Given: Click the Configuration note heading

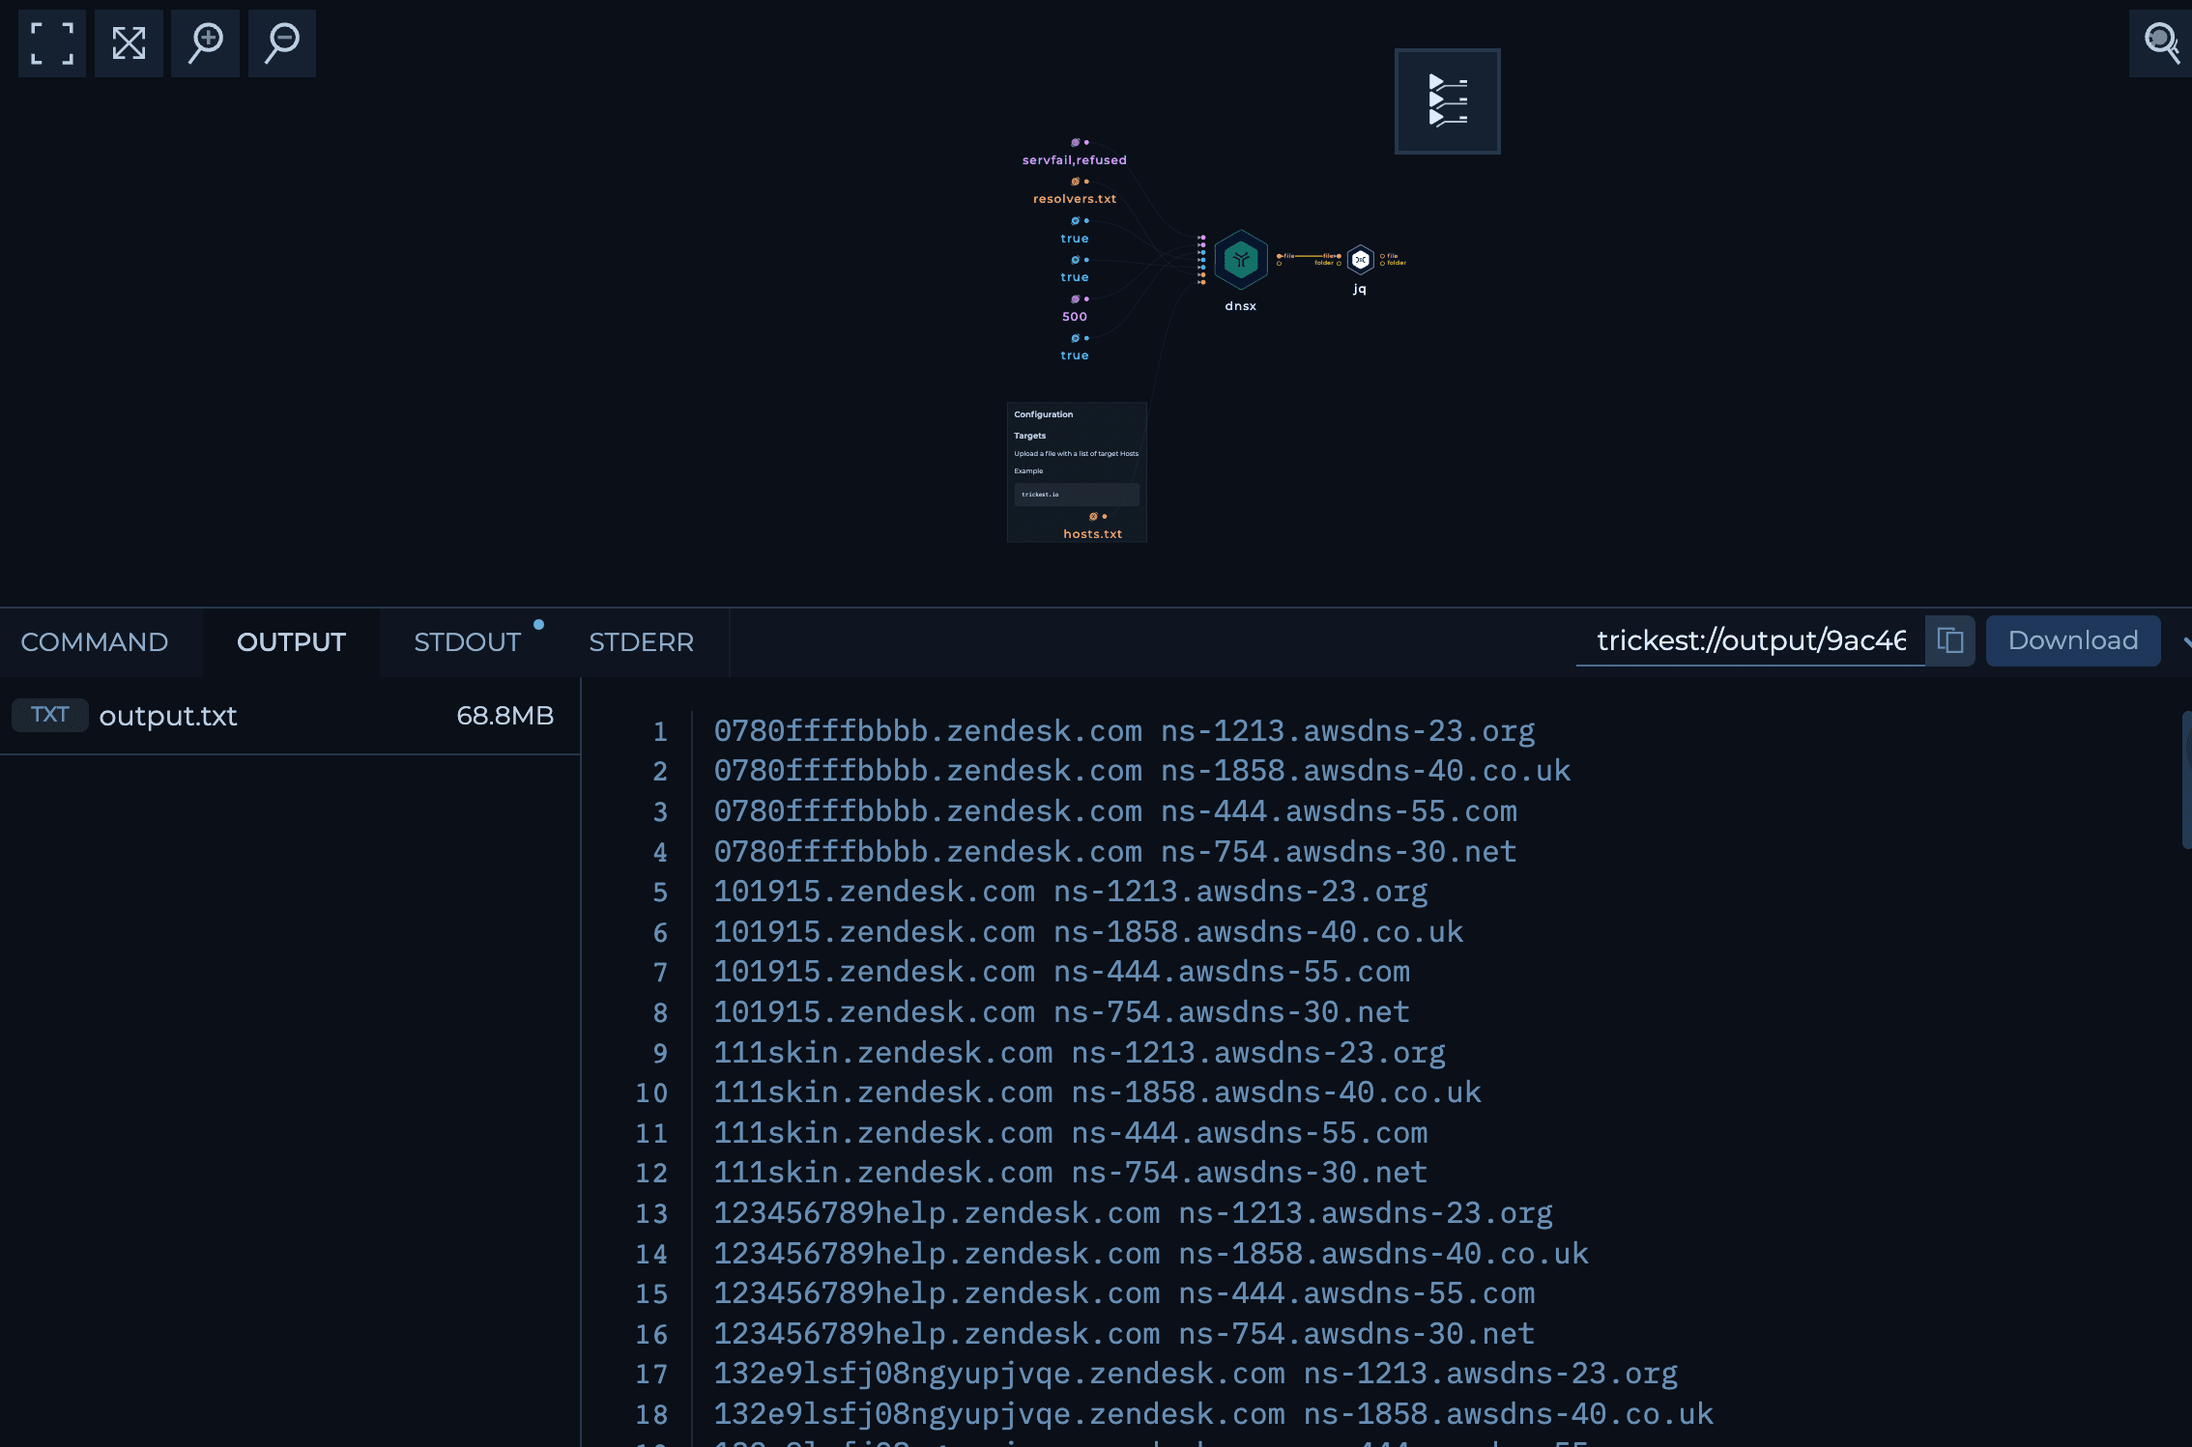Looking at the screenshot, I should [x=1044, y=414].
